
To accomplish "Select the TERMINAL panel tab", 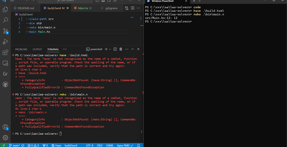I will (53, 49).
